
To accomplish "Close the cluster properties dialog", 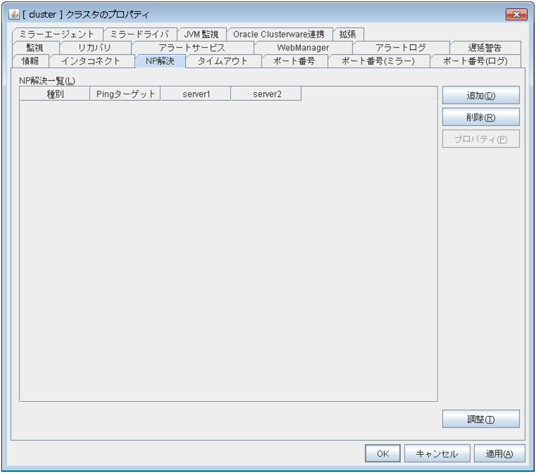I will [516, 14].
